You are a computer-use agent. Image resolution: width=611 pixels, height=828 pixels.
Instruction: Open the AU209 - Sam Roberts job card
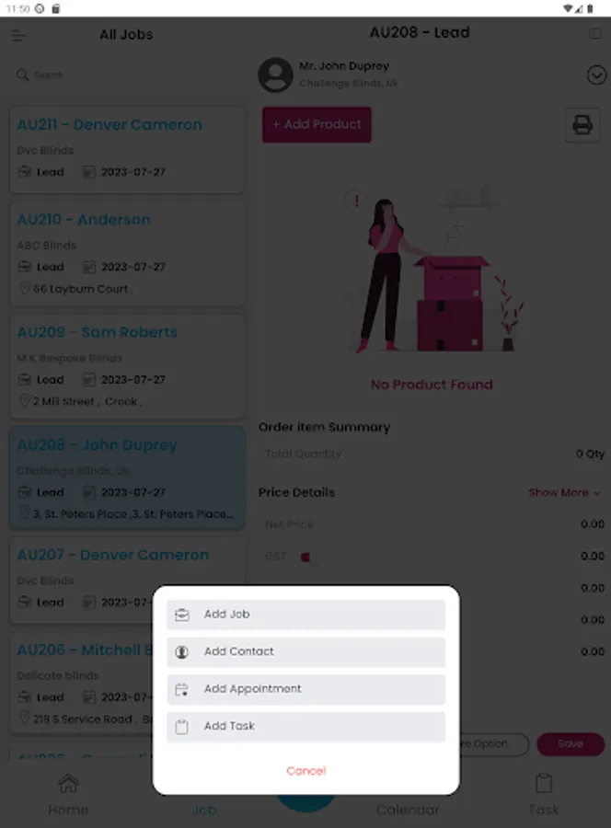pos(127,366)
